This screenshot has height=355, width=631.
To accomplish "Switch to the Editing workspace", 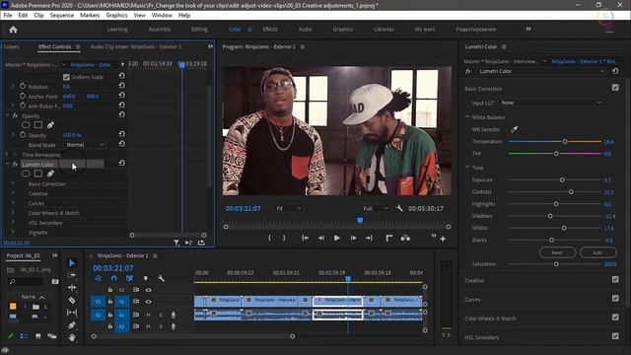I will (x=199, y=30).
